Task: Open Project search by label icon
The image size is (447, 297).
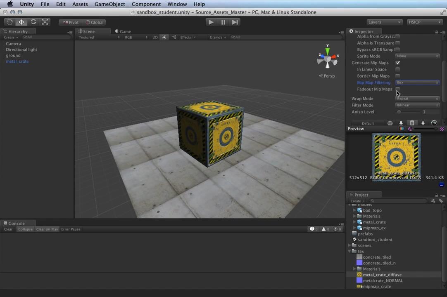Action: click(x=441, y=201)
